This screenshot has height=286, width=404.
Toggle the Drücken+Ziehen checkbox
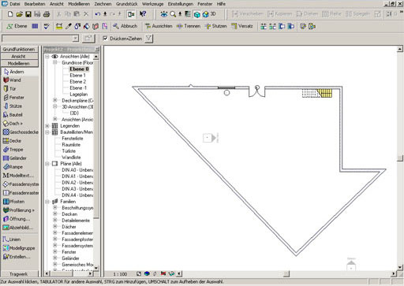pyautogui.click(x=105, y=39)
